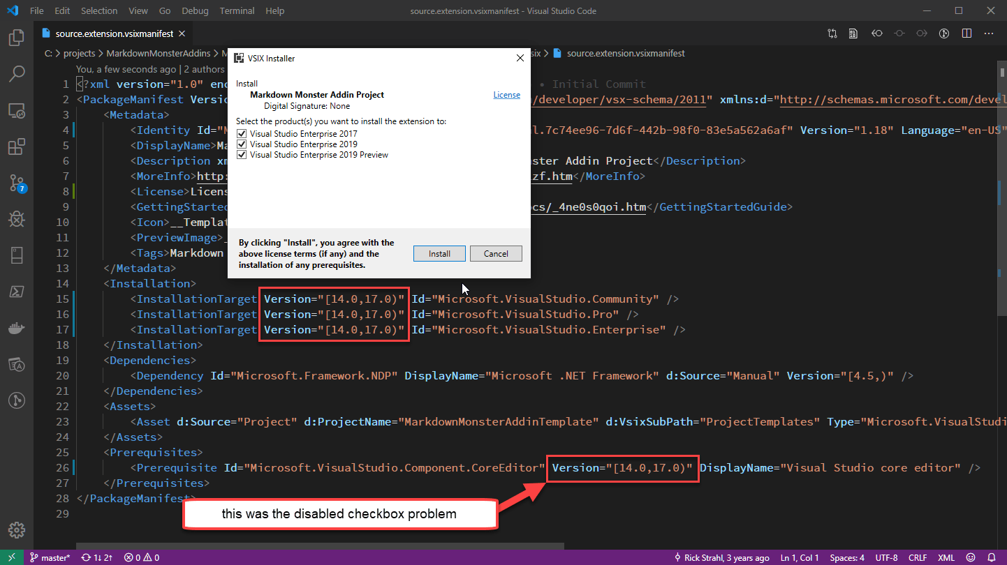
Task: Open the MoreInfo URL ending zf.htm
Action: click(x=552, y=176)
